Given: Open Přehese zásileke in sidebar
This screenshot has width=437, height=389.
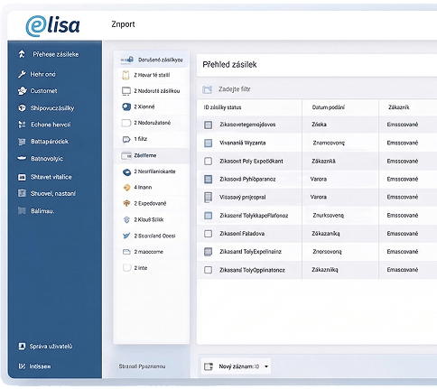Looking at the screenshot, I should 56,54.
